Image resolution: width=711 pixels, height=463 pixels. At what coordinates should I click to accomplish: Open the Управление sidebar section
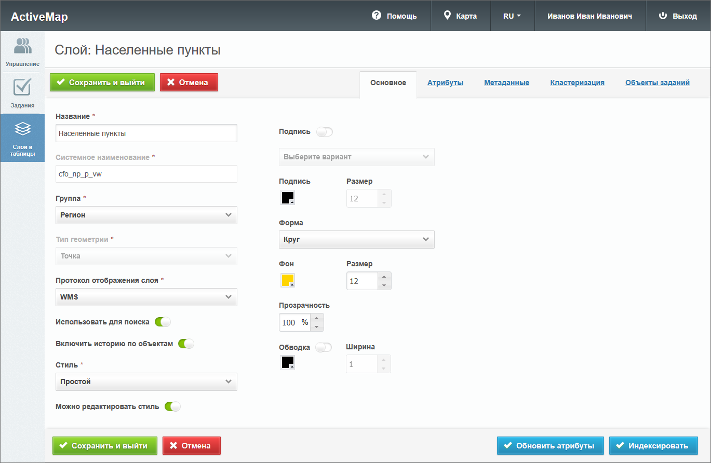(22, 52)
